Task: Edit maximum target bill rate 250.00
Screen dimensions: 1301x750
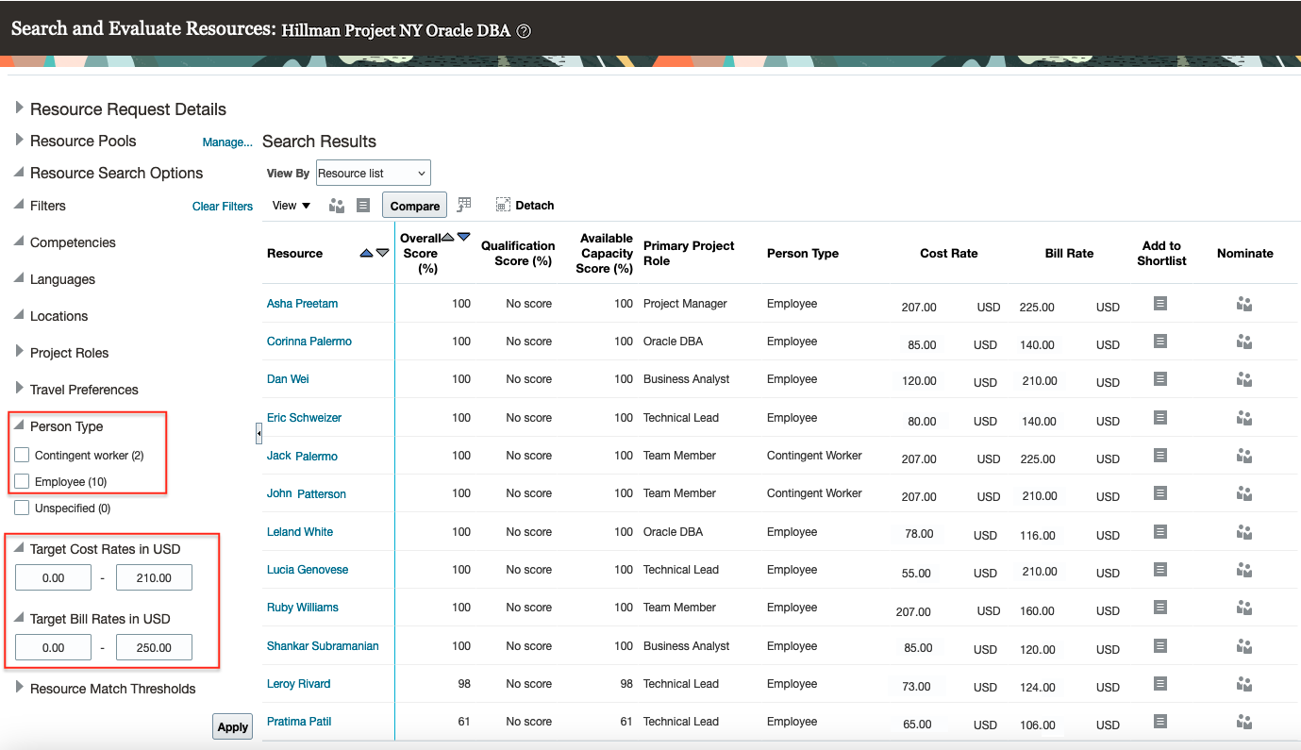Action: [154, 647]
